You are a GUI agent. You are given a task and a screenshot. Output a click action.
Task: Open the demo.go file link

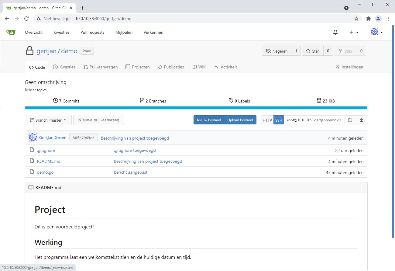click(45, 172)
